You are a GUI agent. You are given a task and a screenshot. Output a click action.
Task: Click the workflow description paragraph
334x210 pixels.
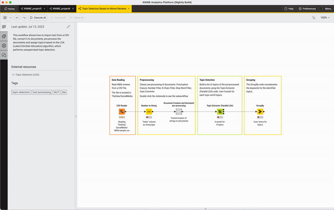(41, 42)
